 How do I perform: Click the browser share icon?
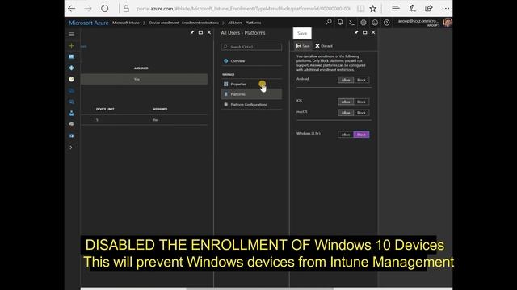[x=429, y=9]
